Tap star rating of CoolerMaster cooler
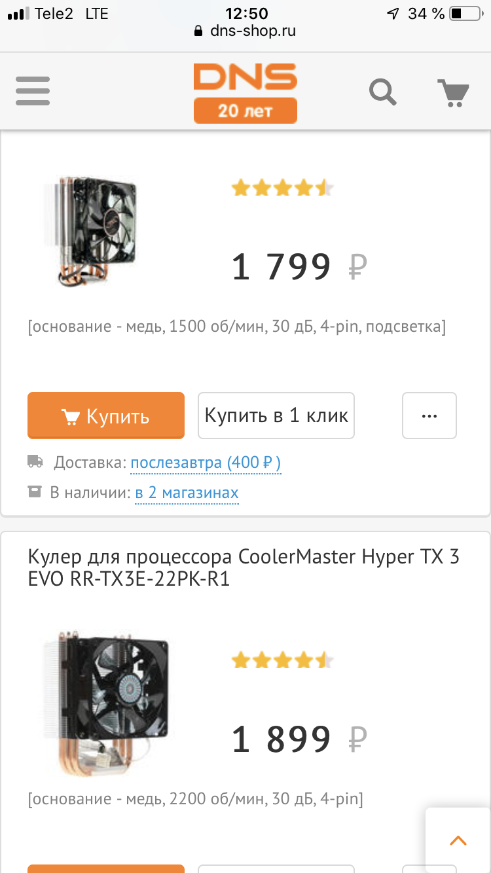Viewport: 491px width, 873px height. point(283,661)
